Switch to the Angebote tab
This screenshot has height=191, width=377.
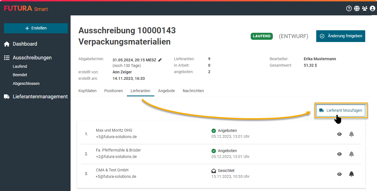click(x=166, y=91)
